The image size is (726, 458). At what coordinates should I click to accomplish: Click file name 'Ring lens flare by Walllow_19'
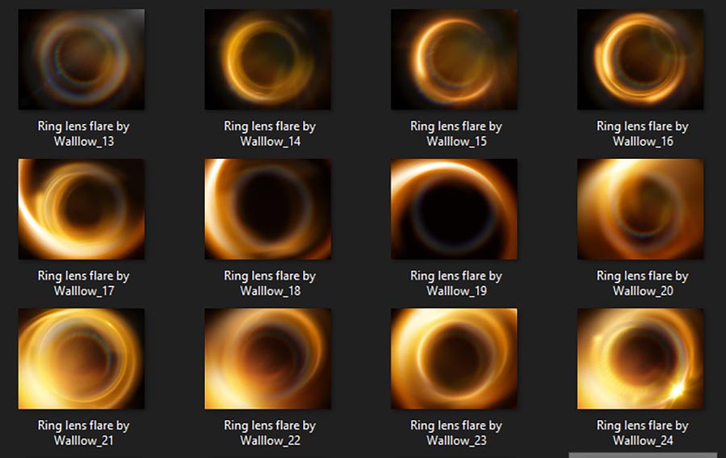click(x=457, y=283)
